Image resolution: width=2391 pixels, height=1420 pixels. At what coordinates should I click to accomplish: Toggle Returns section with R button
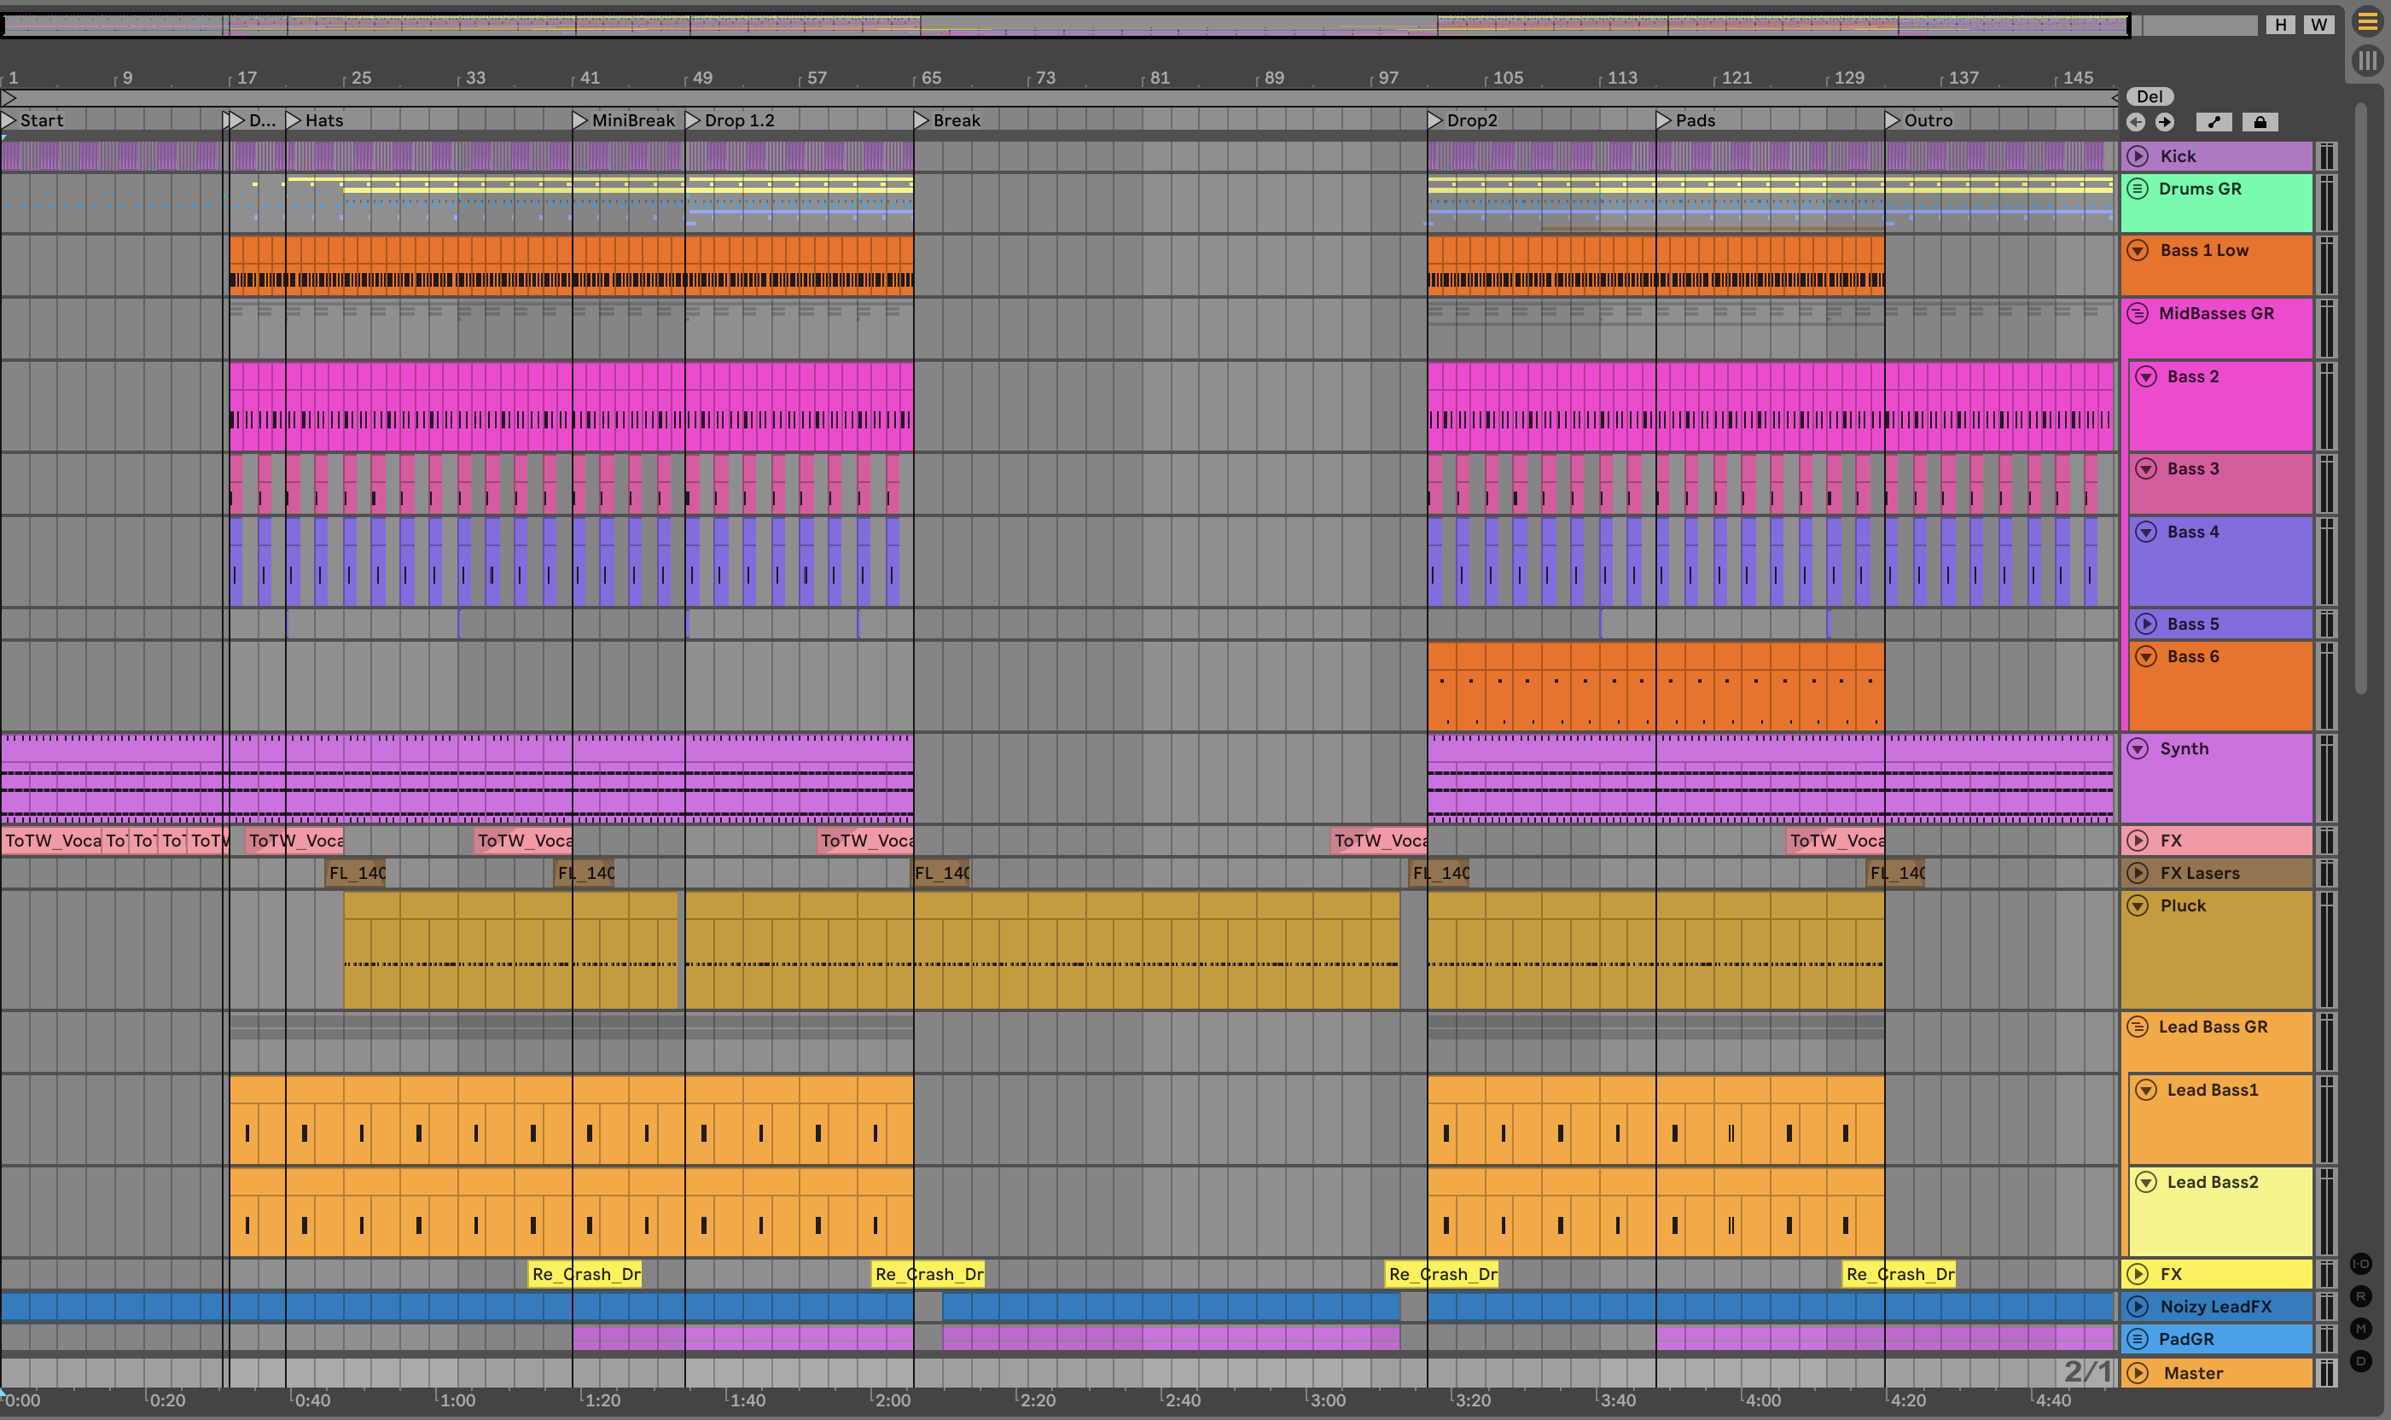click(x=2360, y=1296)
